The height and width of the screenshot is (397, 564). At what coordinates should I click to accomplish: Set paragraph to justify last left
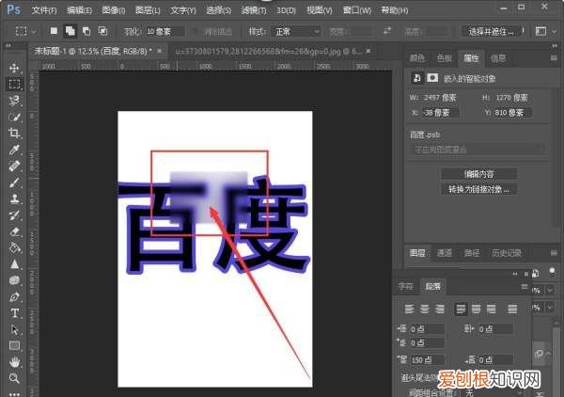click(x=461, y=309)
